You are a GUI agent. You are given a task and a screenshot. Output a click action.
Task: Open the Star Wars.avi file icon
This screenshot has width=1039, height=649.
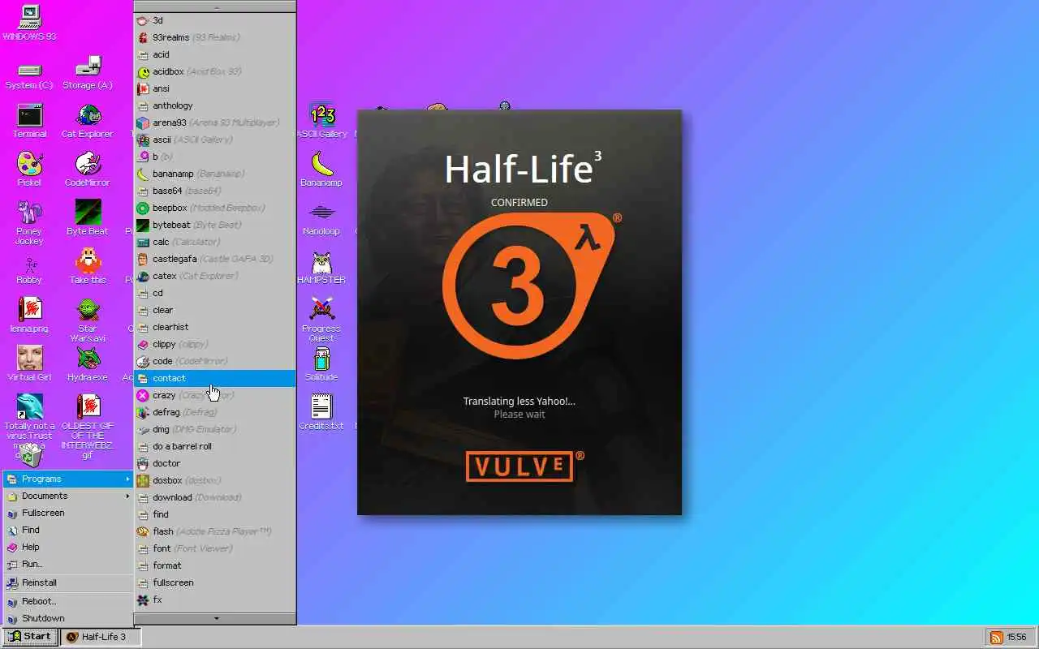click(88, 320)
